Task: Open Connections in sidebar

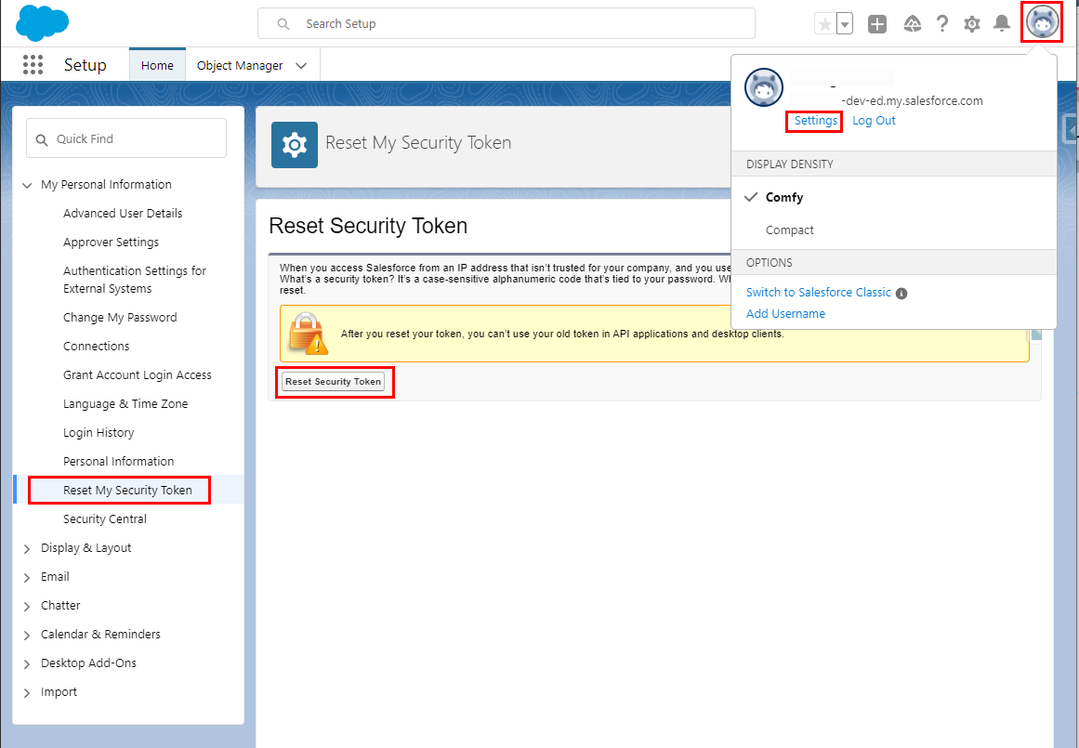Action: [97, 347]
